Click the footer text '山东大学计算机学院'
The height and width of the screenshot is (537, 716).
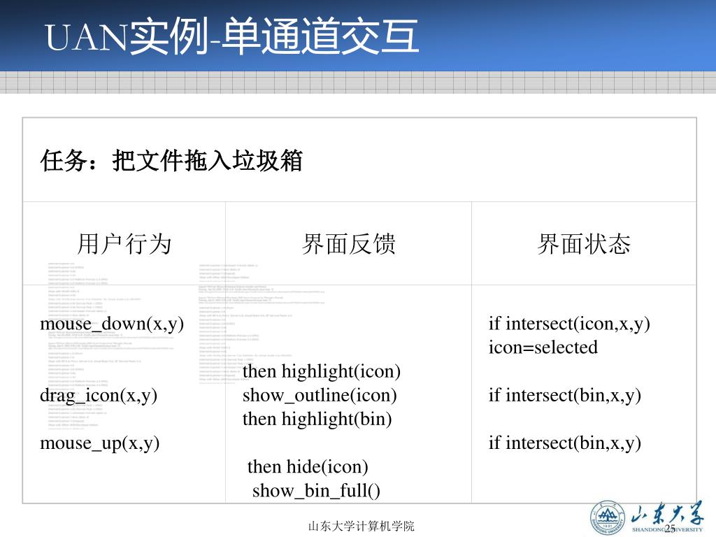pos(361,526)
